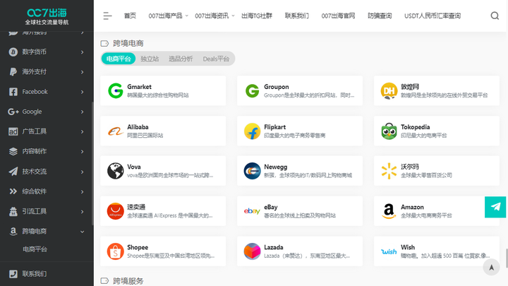Expand the 内容制作 sidebar chevron
This screenshot has width=508, height=286.
(x=83, y=152)
